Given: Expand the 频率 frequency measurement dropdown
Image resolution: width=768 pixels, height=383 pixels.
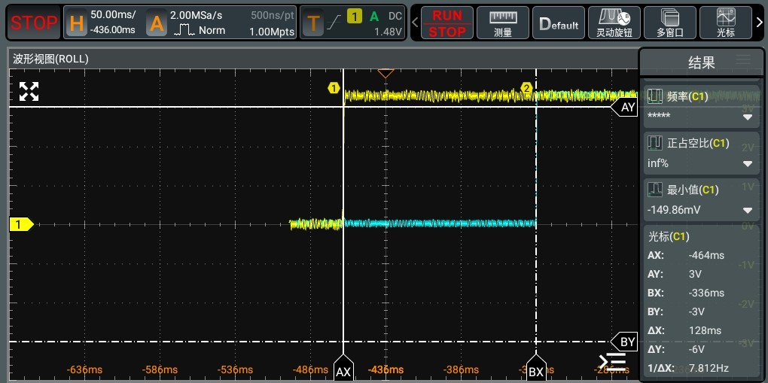Looking at the screenshot, I should click(x=748, y=117).
